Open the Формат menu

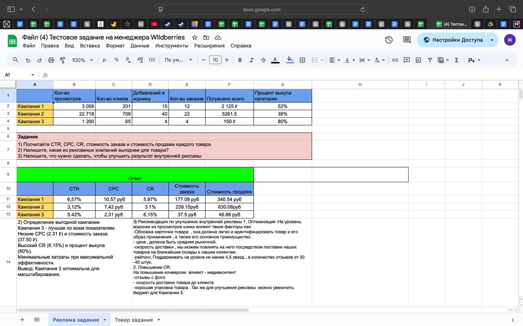115,46
